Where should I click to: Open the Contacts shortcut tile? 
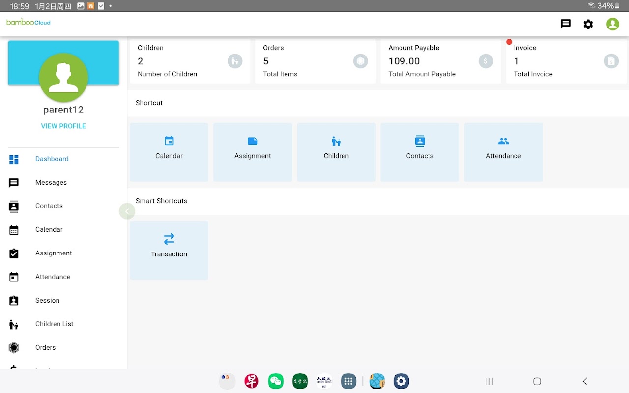420,152
